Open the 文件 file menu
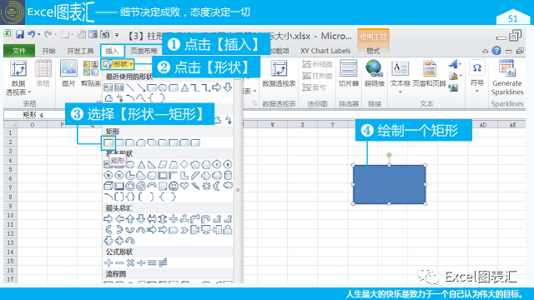The width and height of the screenshot is (534, 300). pos(19,51)
